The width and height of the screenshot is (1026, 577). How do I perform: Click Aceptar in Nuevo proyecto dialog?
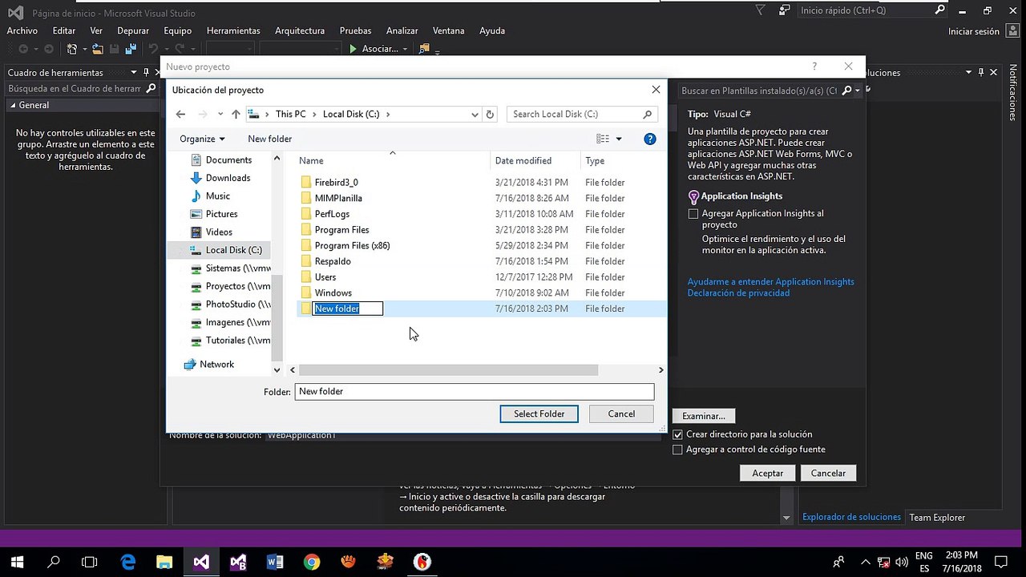coord(767,473)
